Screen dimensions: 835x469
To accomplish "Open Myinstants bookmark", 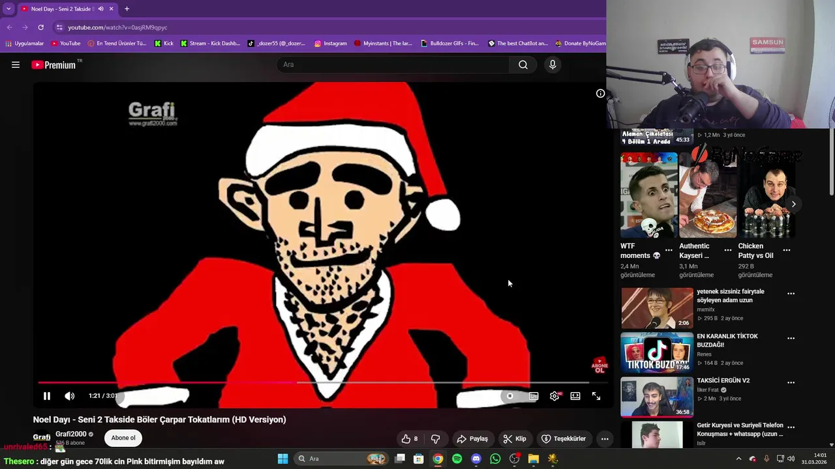I will (x=384, y=44).
